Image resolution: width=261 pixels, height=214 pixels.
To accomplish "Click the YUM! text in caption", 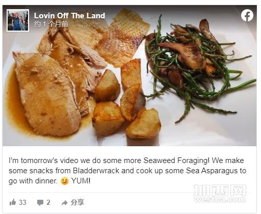I will pyautogui.click(x=81, y=181).
